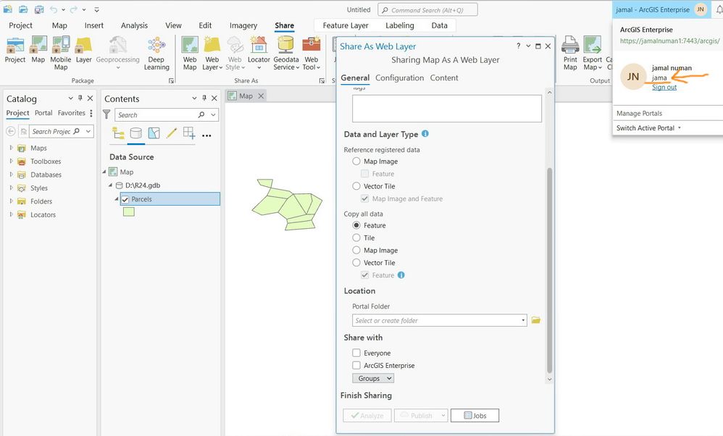Click the Locator share icon
Screen dimensions: 723x436
coord(259,45)
